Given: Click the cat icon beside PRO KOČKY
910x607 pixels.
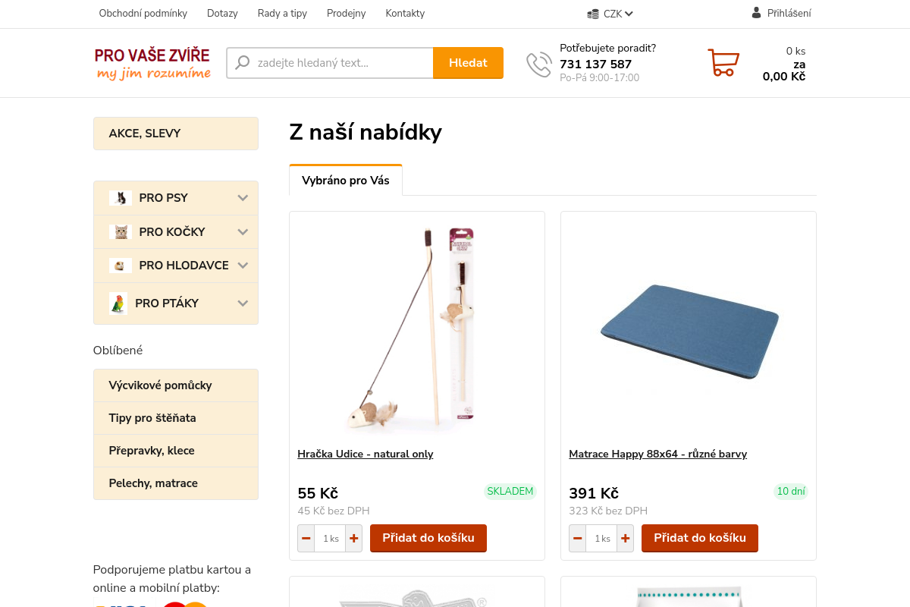Looking at the screenshot, I should [121, 231].
